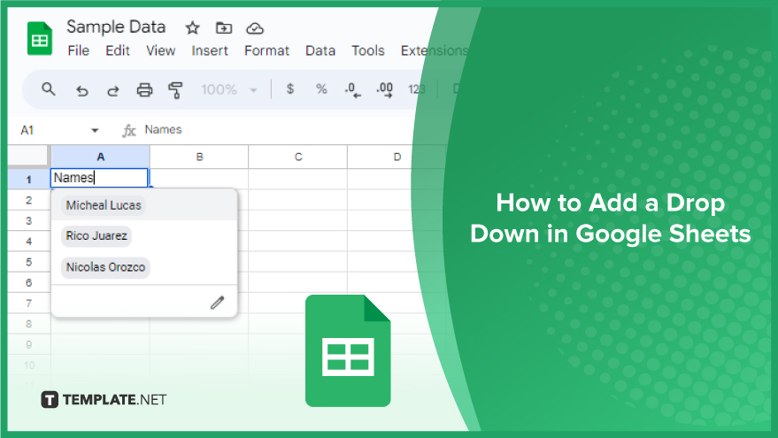This screenshot has height=438, width=778.
Task: Open the View menu
Action: (161, 50)
